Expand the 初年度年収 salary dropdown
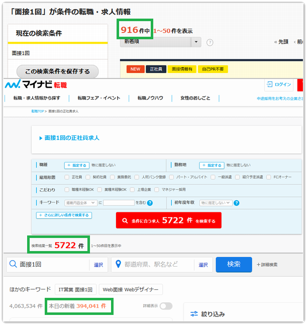 (216, 203)
